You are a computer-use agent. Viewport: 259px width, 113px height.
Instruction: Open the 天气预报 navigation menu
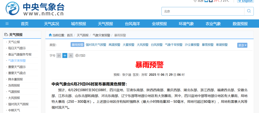point(105,24)
